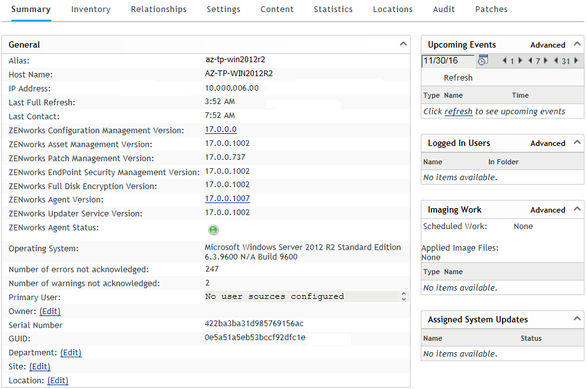Advance 31 days in Upcoming Events

point(576,62)
